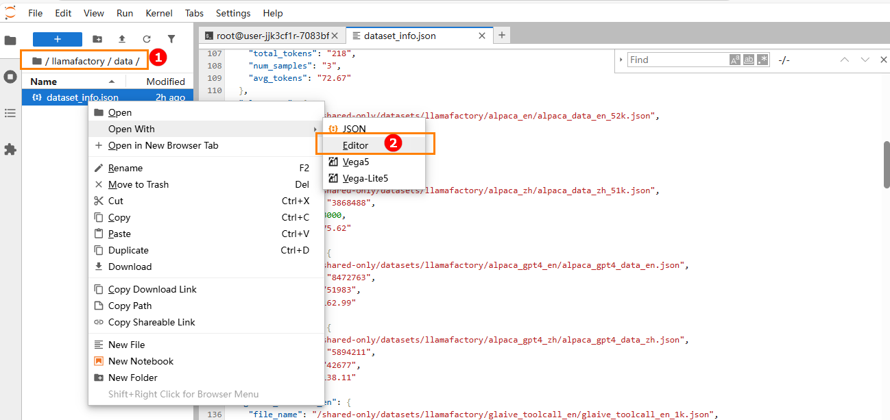Viewport: 890px width, 420px height.
Task: Click the New Folder toolbar icon
Action: pos(97,40)
